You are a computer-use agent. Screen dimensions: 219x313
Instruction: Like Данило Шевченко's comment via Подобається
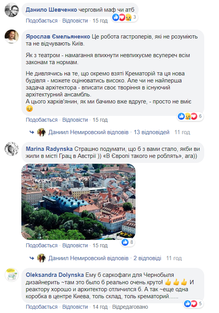pos(42,21)
